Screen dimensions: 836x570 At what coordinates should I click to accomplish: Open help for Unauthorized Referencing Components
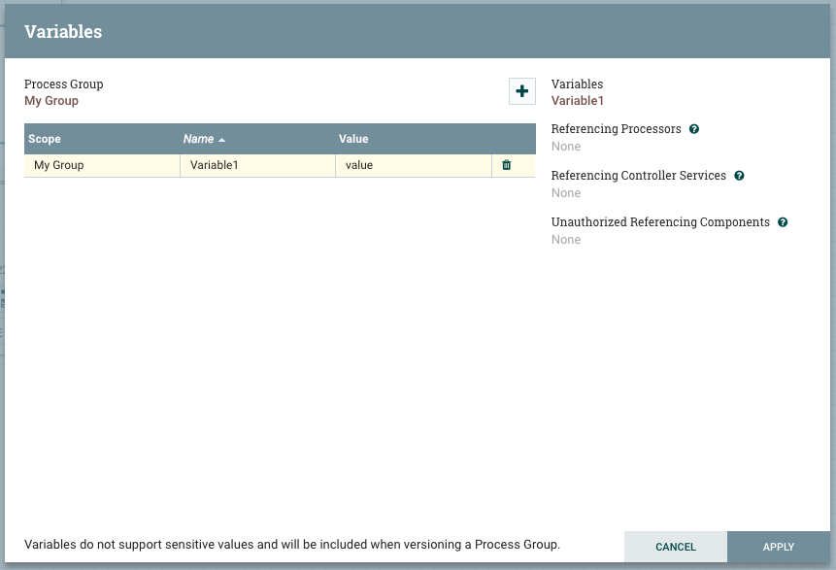pos(783,222)
